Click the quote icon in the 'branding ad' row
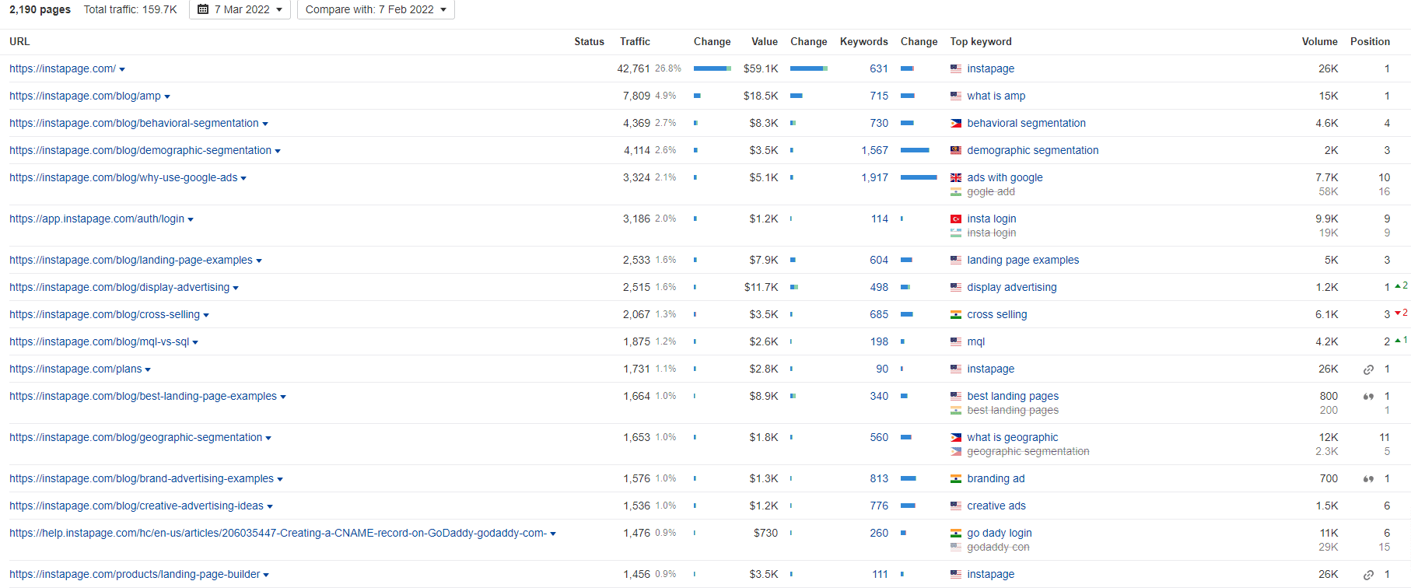The width and height of the screenshot is (1411, 588). (1368, 479)
